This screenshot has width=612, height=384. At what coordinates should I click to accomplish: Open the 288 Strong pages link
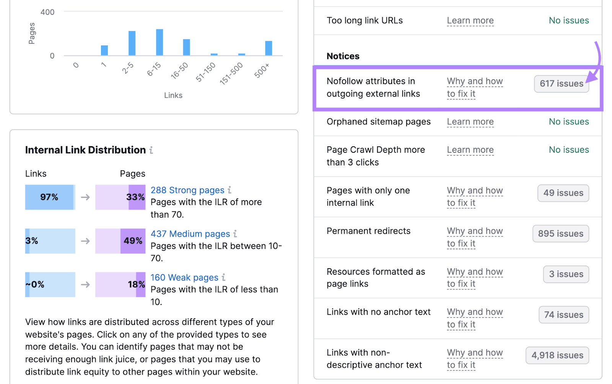(187, 190)
